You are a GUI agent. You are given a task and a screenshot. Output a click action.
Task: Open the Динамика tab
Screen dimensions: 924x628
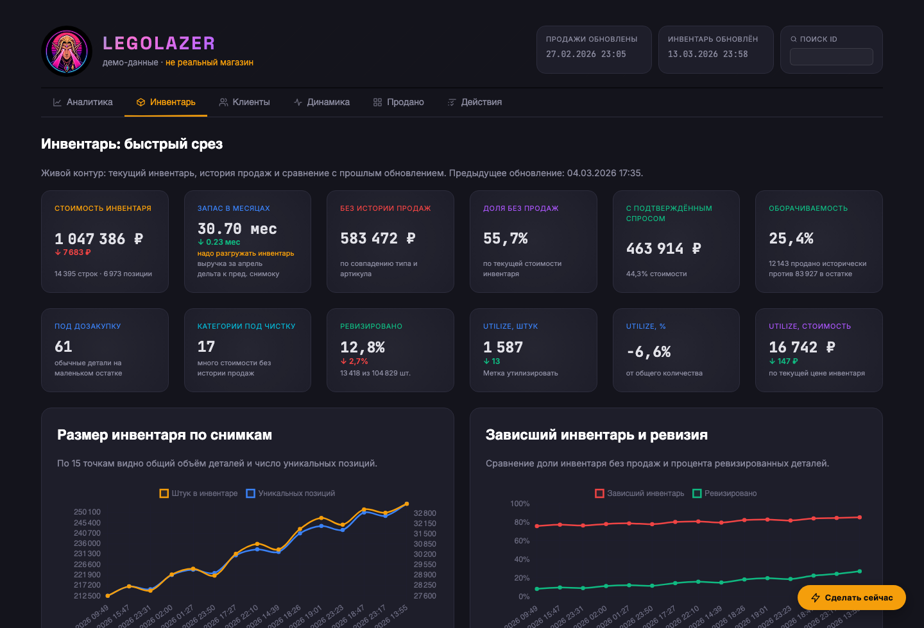pyautogui.click(x=321, y=103)
